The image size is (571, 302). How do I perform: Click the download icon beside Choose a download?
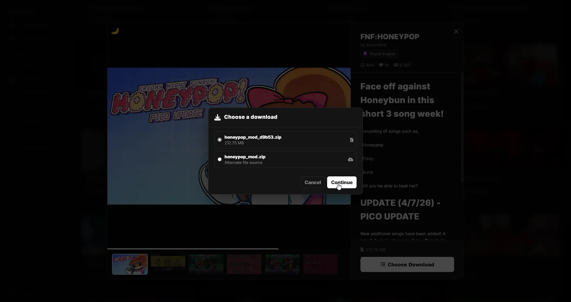[218, 117]
